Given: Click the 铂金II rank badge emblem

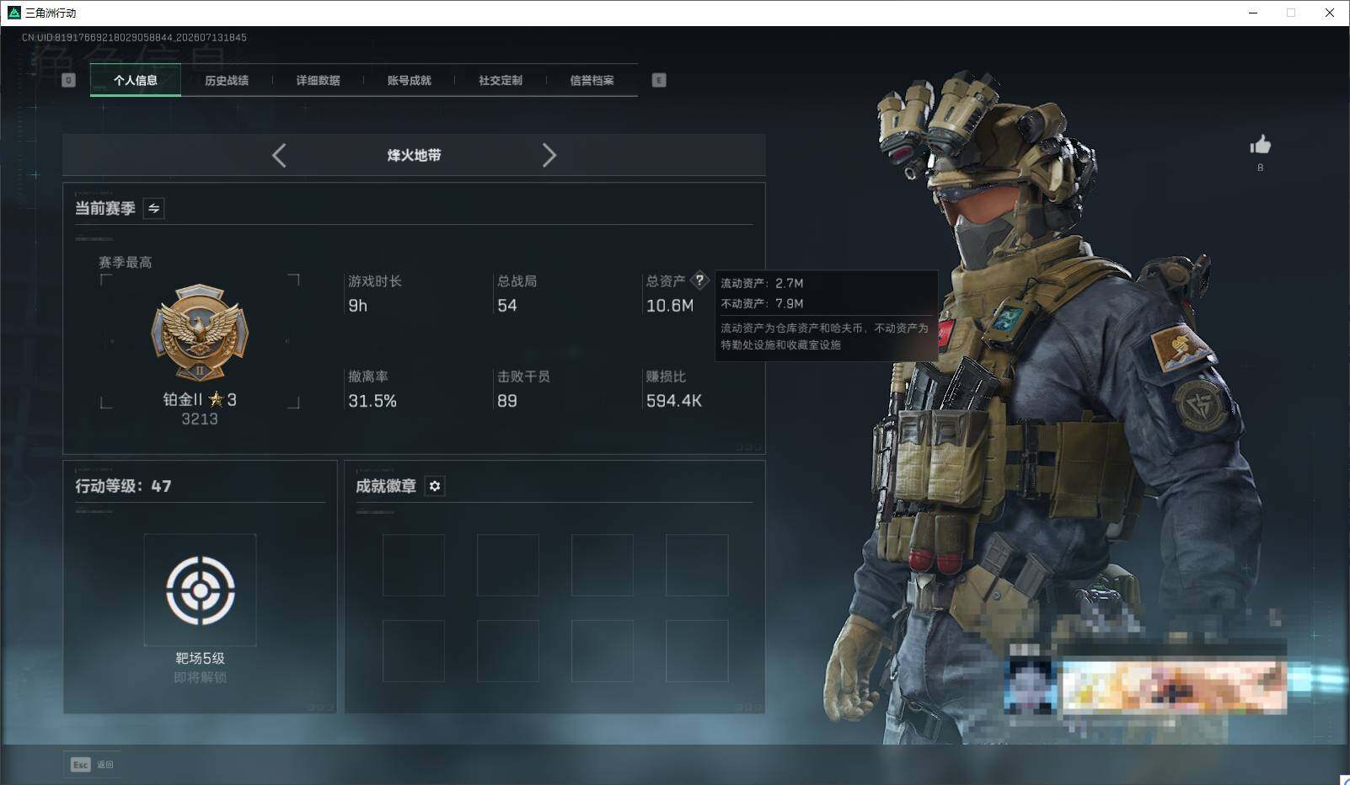Looking at the screenshot, I should 200,333.
